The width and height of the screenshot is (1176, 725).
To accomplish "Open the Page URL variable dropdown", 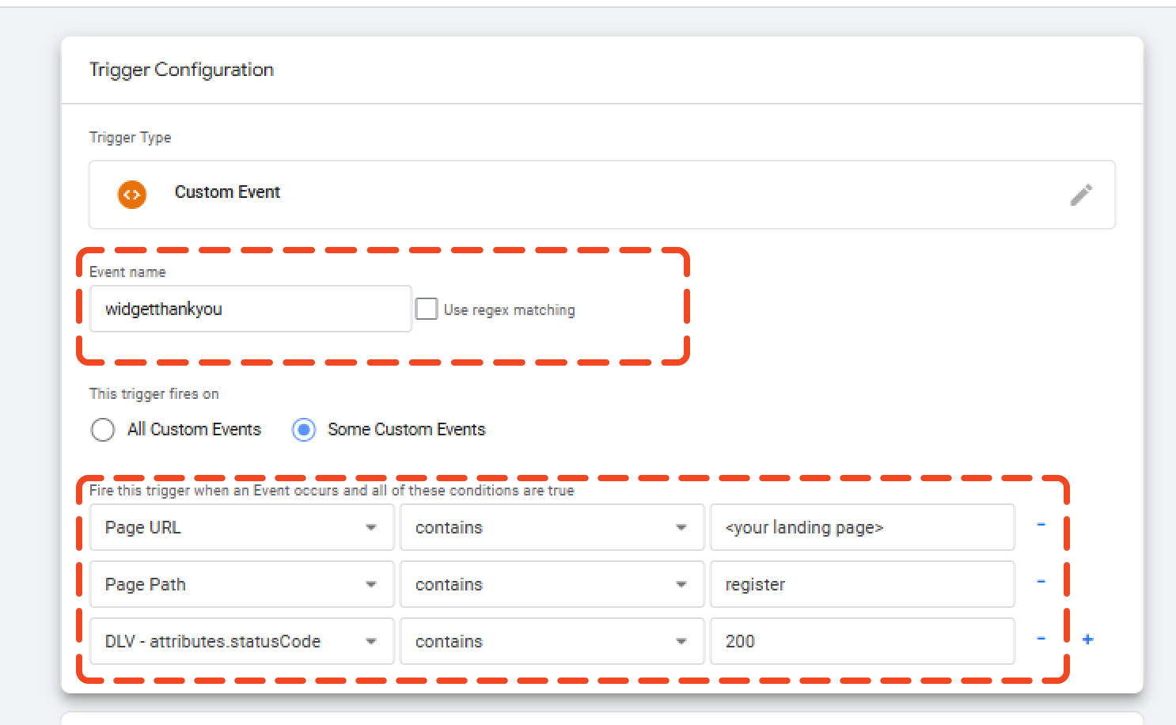I will pyautogui.click(x=241, y=528).
